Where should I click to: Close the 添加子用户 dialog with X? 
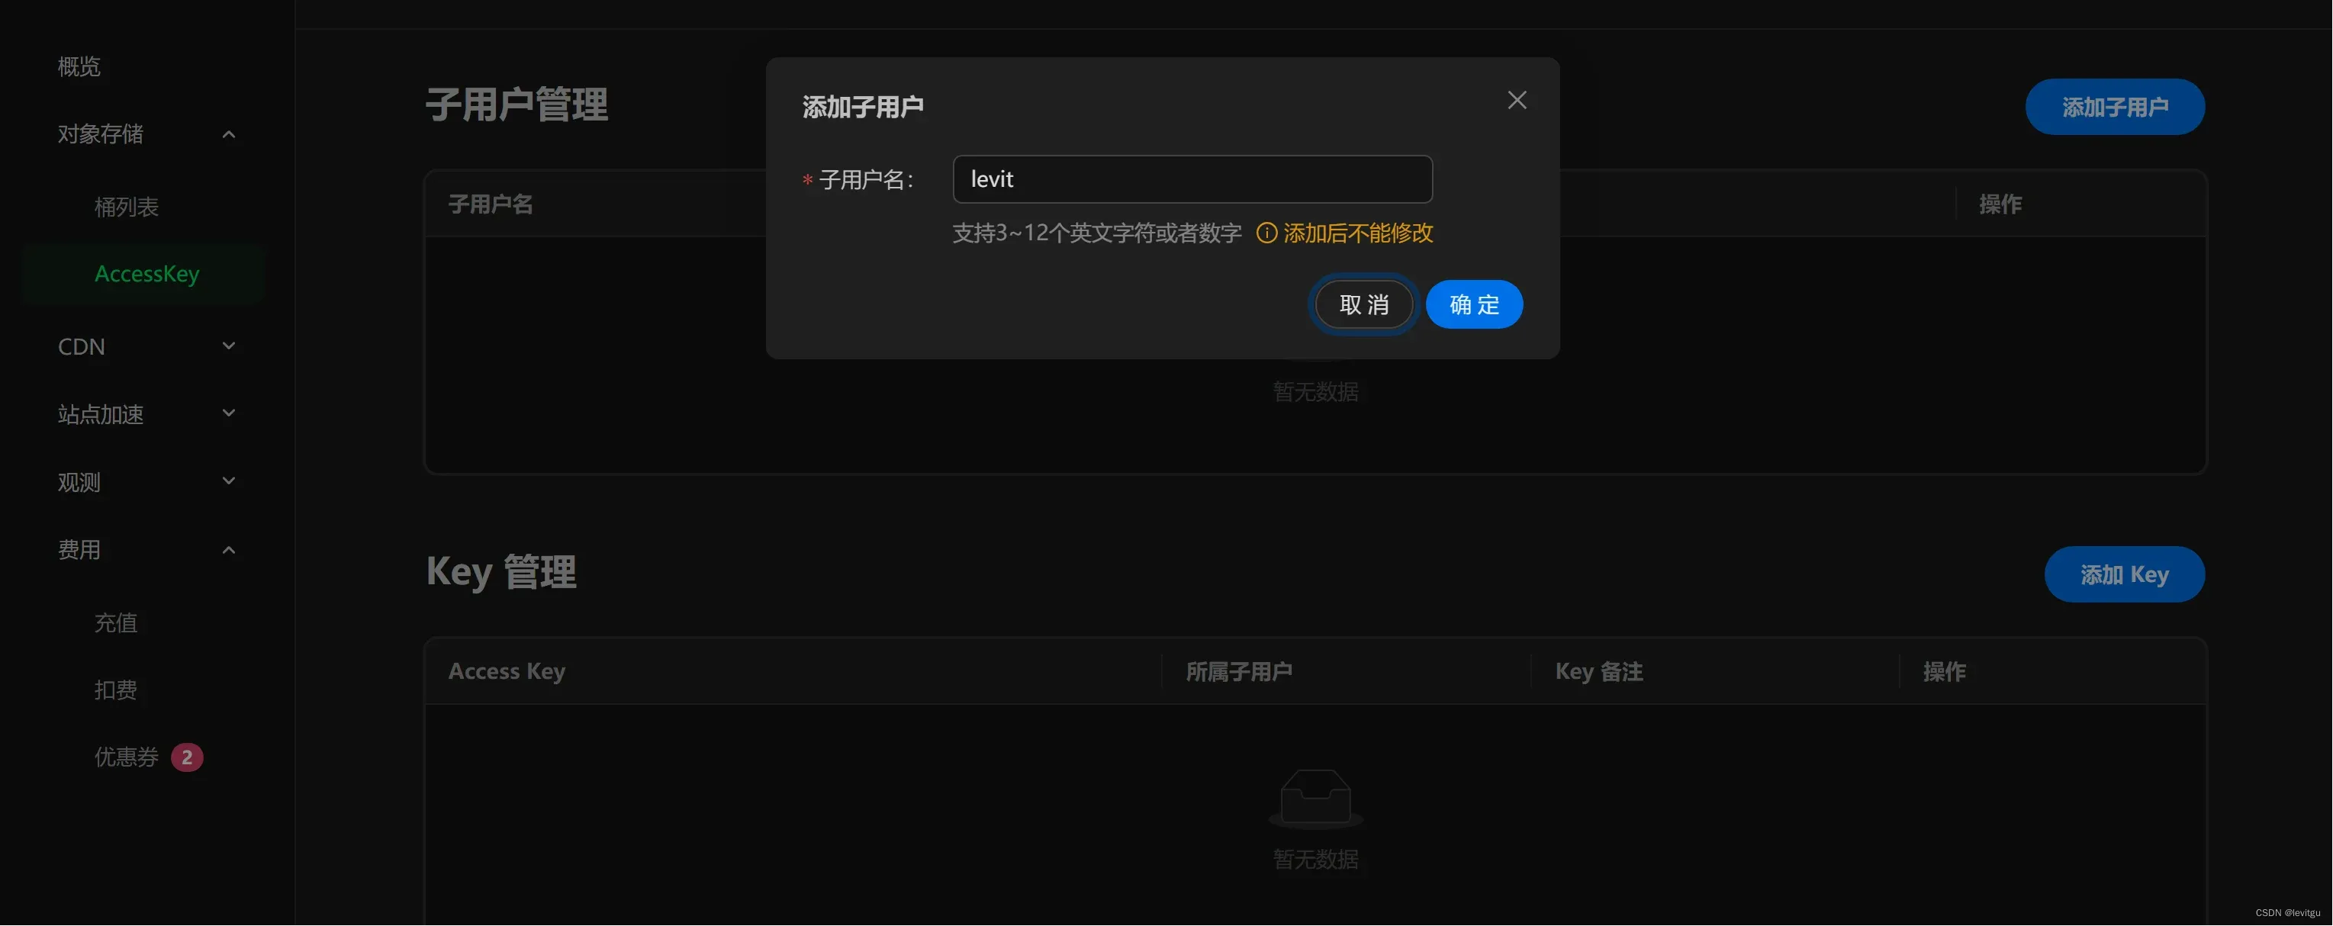coord(1517,101)
